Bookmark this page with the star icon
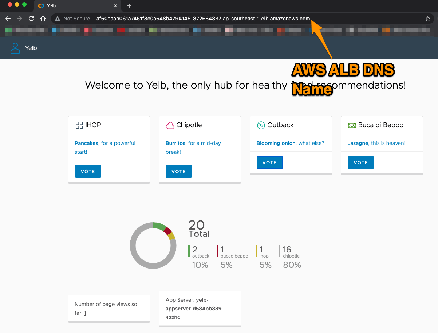Screen dimensions: 438x333 [x=428, y=19]
